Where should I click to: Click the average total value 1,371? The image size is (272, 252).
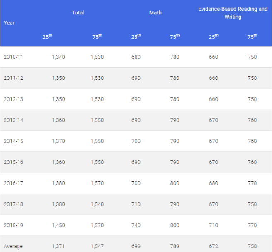(58, 247)
